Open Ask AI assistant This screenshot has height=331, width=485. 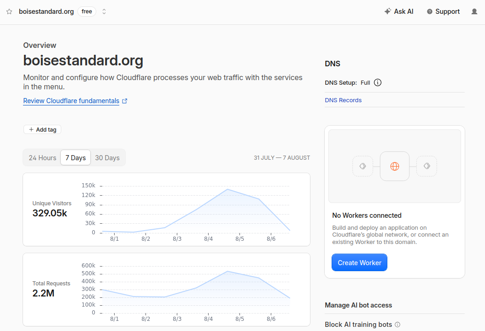399,12
